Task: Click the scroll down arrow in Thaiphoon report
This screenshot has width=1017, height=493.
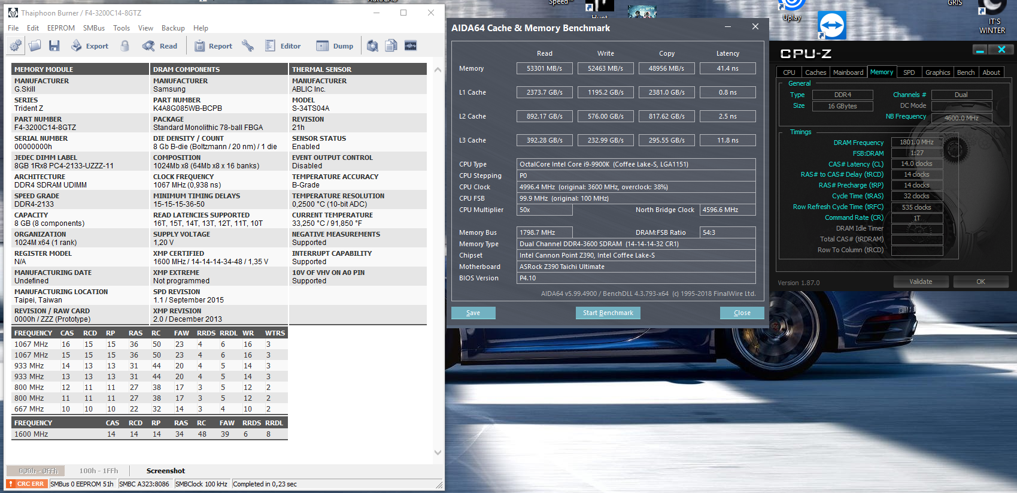Action: click(x=438, y=453)
